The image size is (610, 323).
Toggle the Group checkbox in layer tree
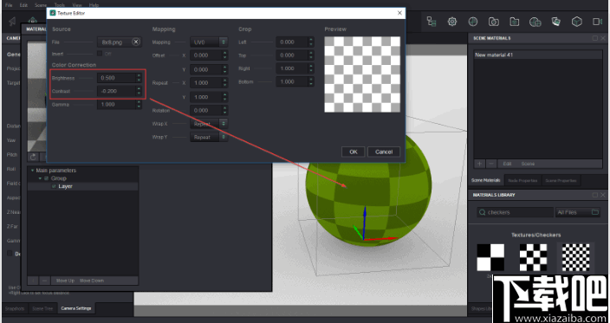coord(46,178)
